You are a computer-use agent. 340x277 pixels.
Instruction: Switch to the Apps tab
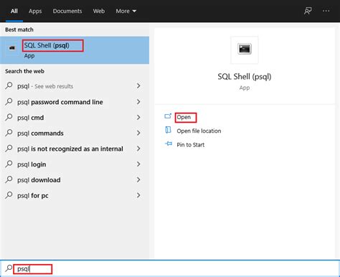[x=35, y=11]
